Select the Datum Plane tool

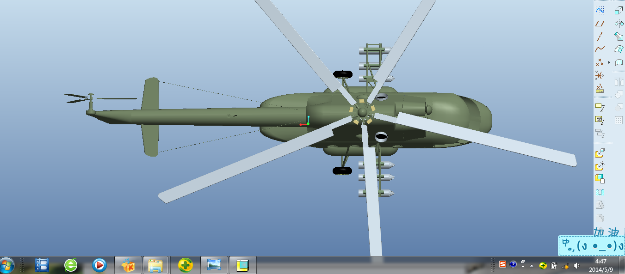point(600,23)
